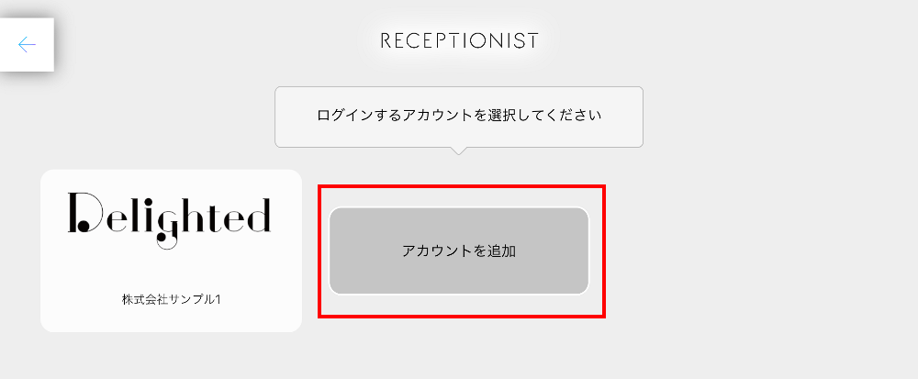Viewport: 918px width, 379px height.
Task: Open the sample company 1 account
Action: coord(171,251)
